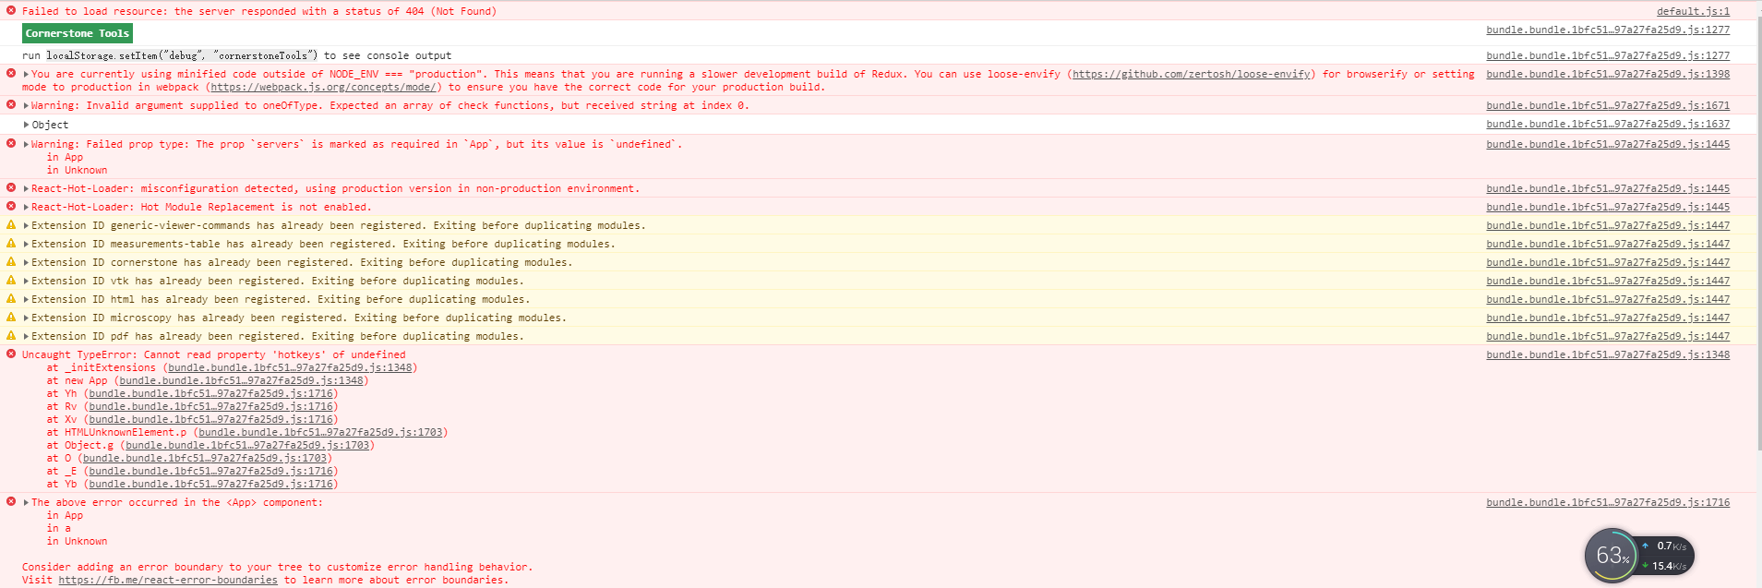Screen dimensions: 1762x588
Task: Click warning icon for vtk extension row
Action: tap(11, 280)
